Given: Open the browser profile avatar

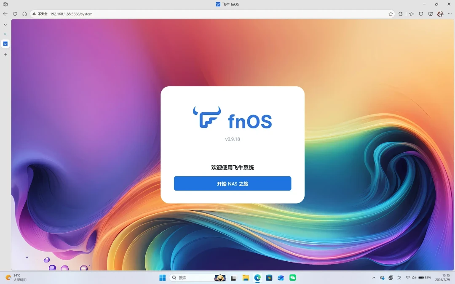Looking at the screenshot, I should point(440,13).
